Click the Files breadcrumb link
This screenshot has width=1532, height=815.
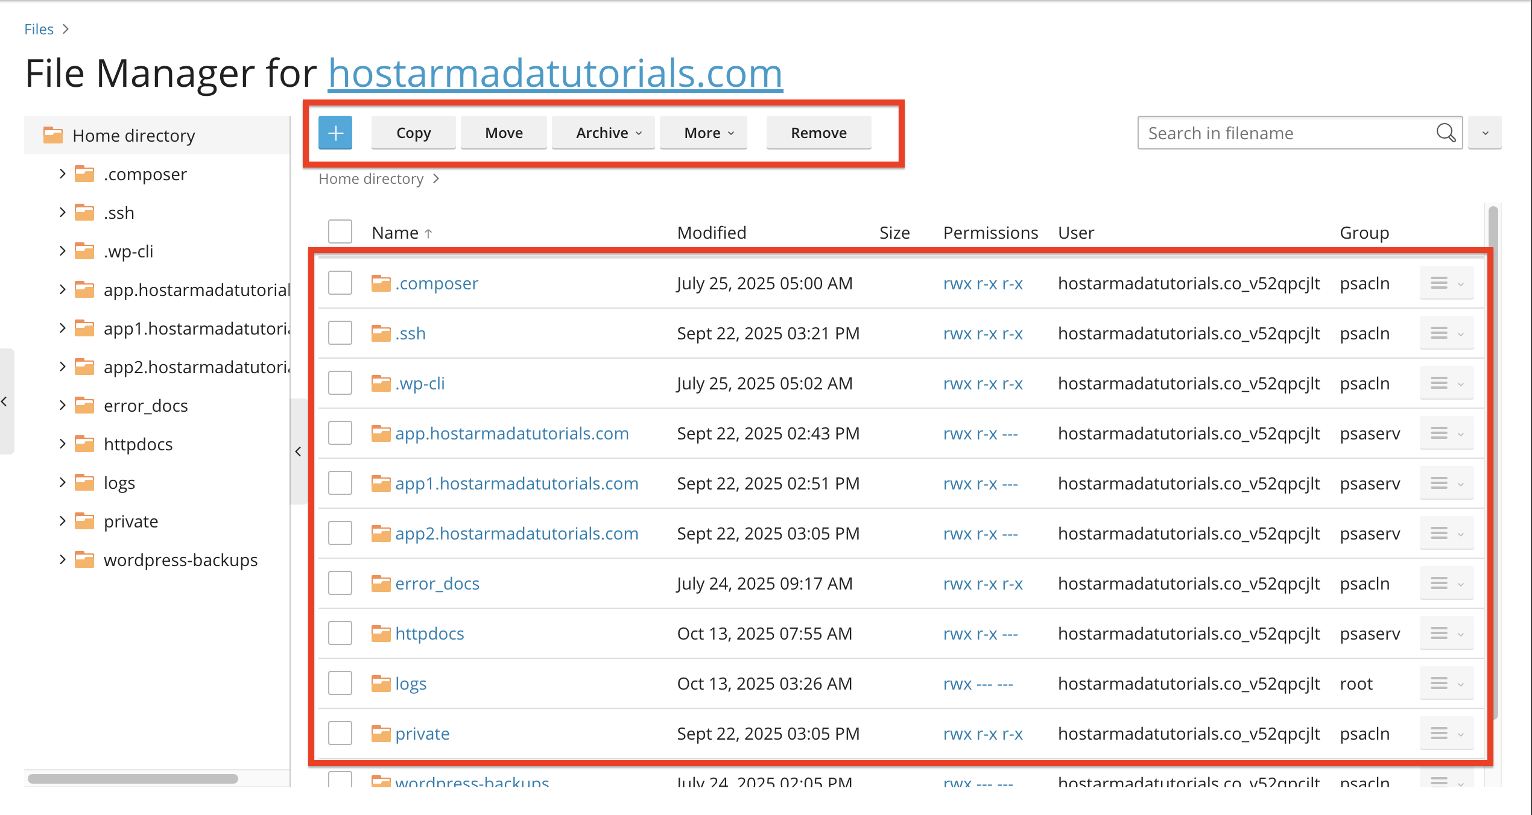39,29
